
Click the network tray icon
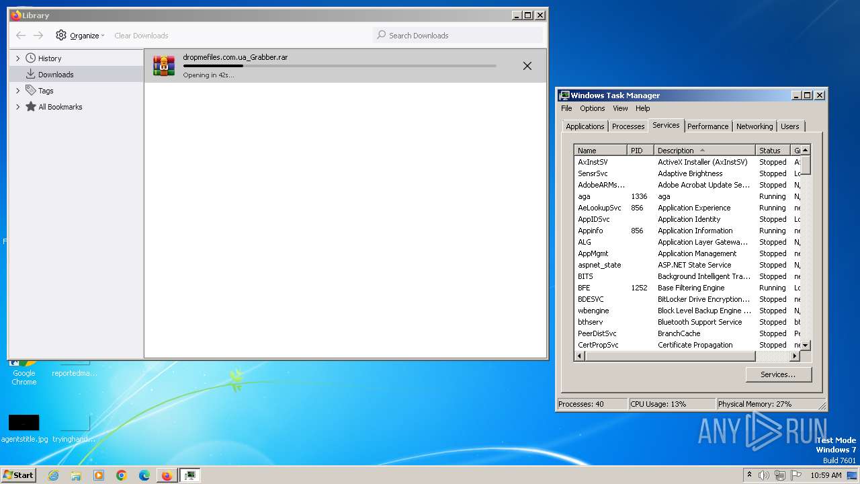point(781,475)
